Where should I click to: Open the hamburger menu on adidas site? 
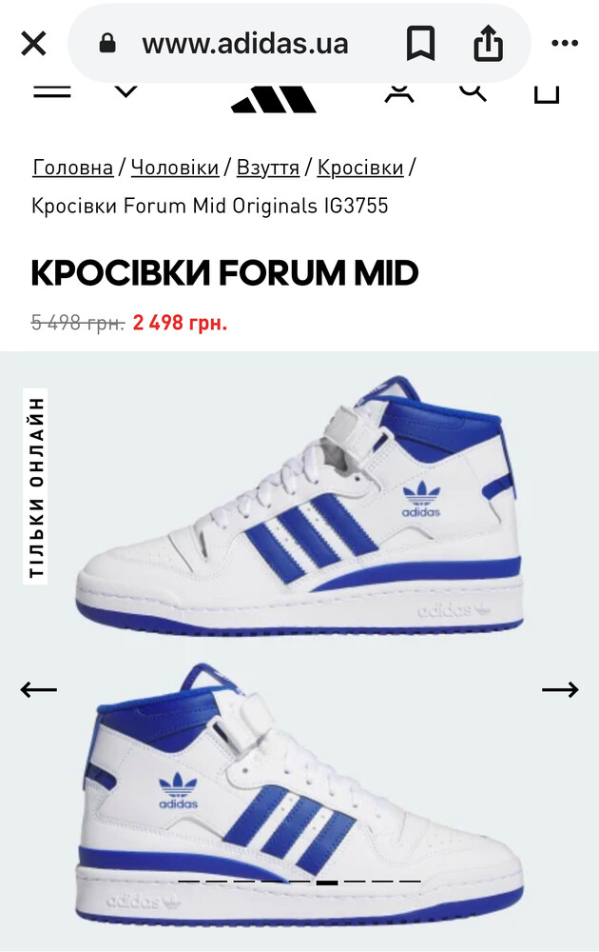(51, 91)
